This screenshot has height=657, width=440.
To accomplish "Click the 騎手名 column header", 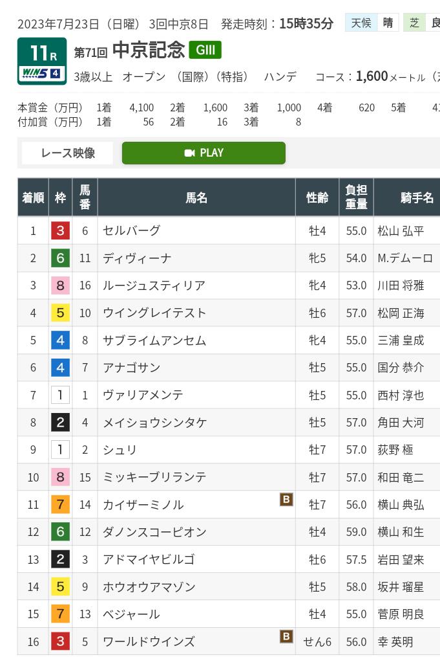I will 417,197.
